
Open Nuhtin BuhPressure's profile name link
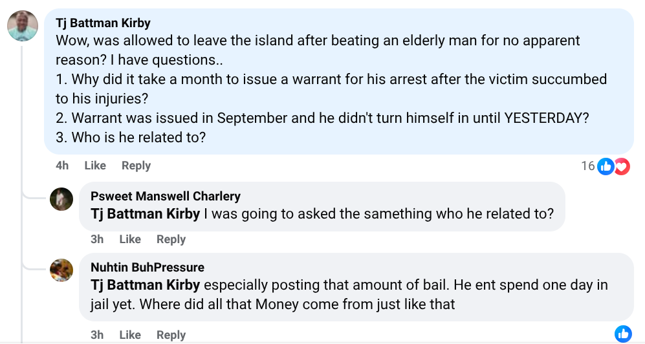pos(147,267)
